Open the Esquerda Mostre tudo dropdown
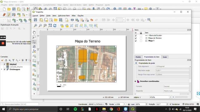 pos(176,91)
